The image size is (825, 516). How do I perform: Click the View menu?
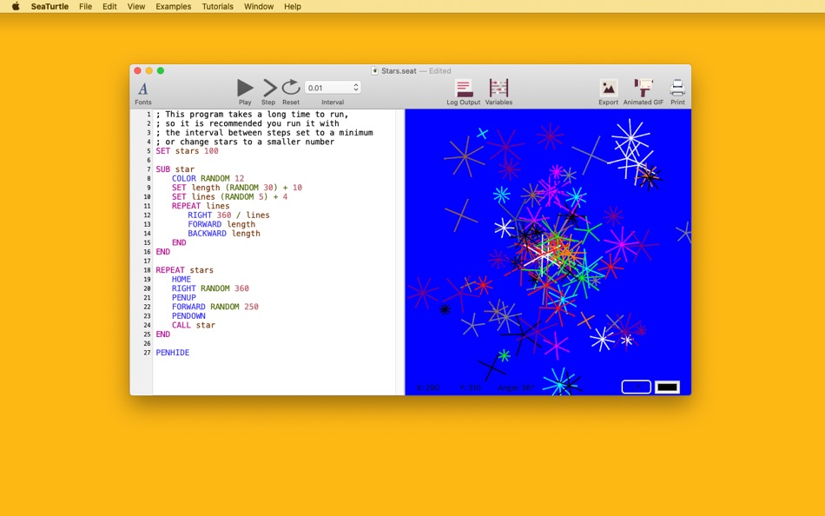135,6
